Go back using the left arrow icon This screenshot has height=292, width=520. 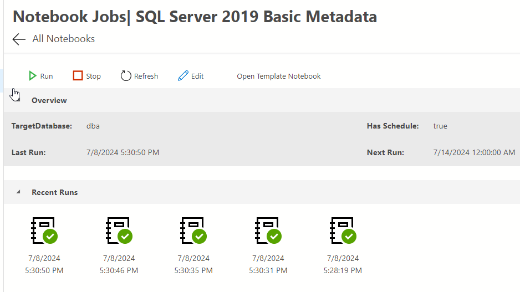click(19, 39)
